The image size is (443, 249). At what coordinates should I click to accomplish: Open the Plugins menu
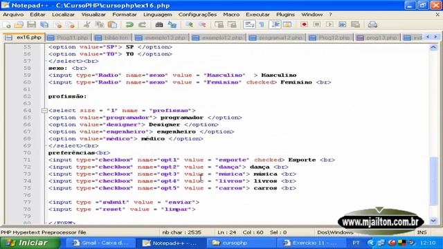pyautogui.click(x=285, y=15)
